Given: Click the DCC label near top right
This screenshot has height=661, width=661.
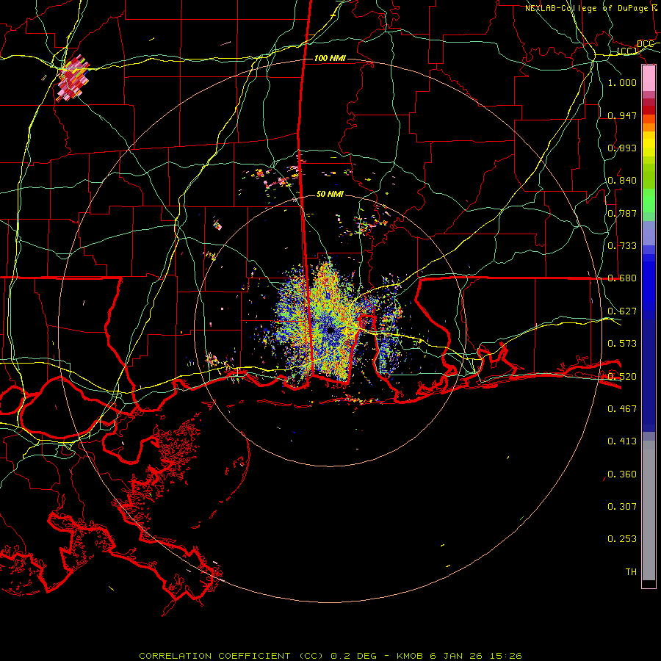Looking at the screenshot, I should point(645,44).
